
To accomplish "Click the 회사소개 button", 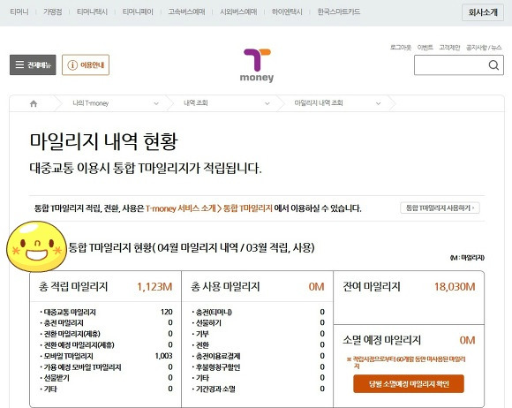I will click(483, 12).
